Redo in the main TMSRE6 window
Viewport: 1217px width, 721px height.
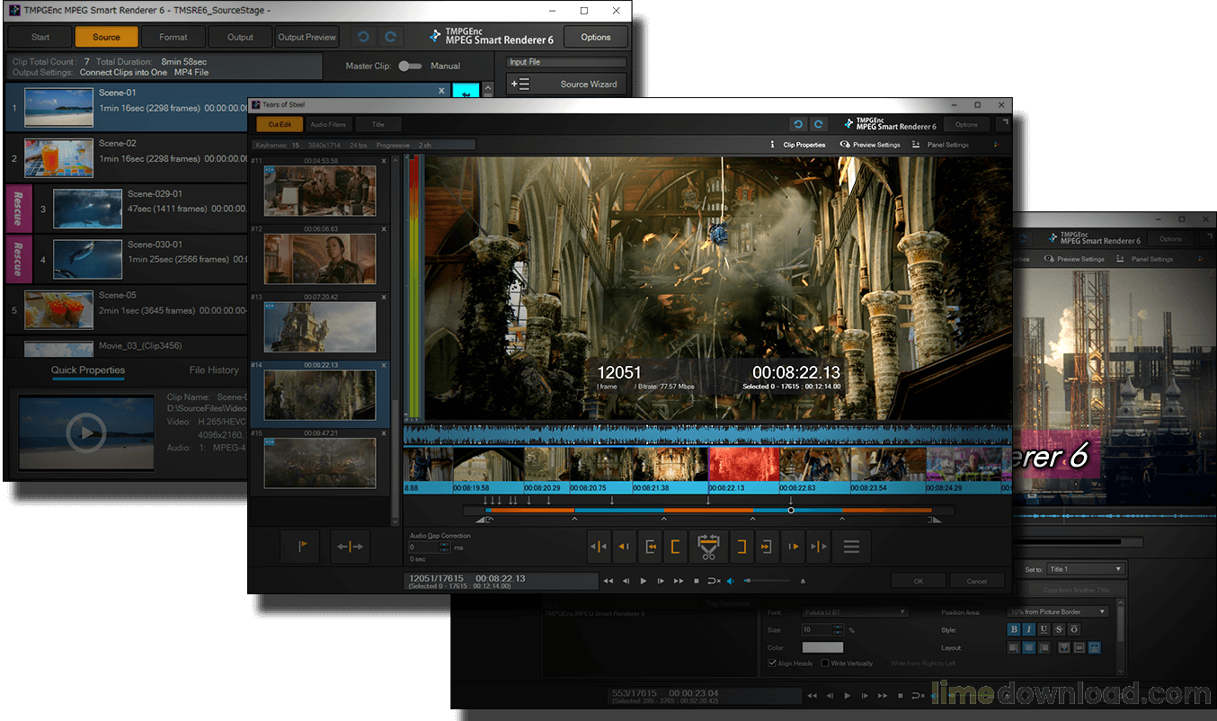click(390, 37)
